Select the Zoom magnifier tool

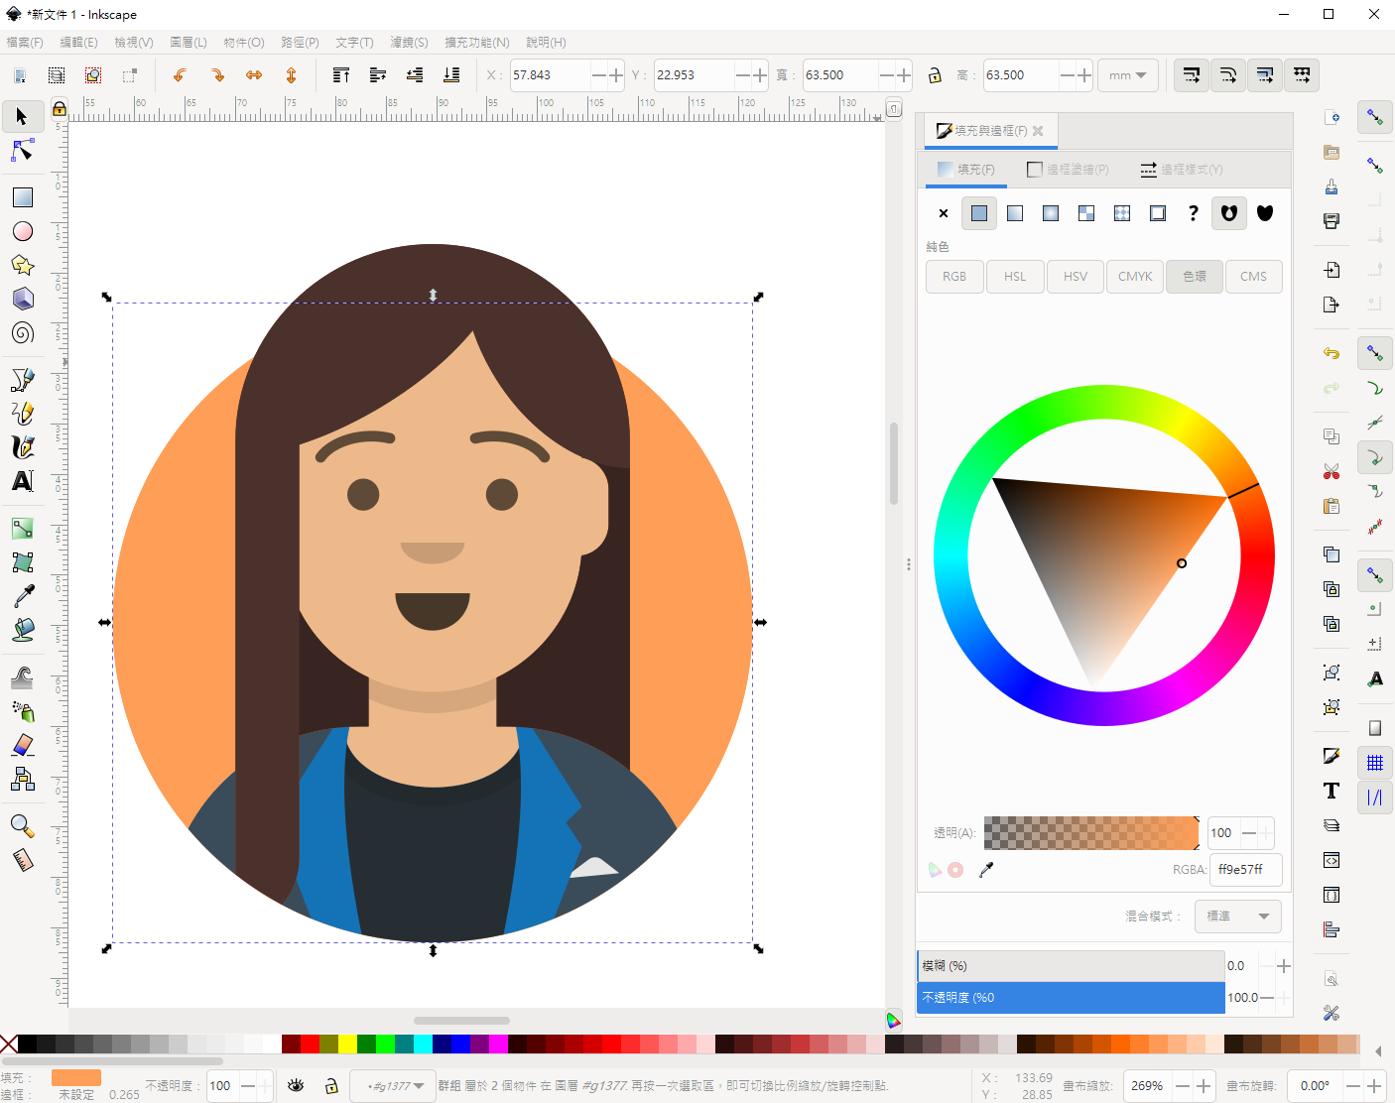coord(22,826)
